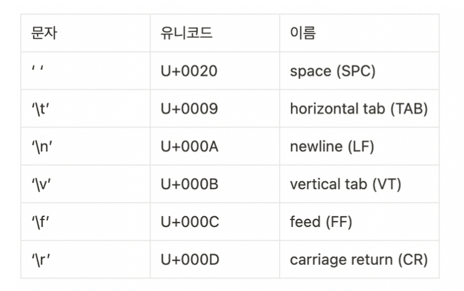Viewport: 464px width, 291px height.
Task: Select the U+0020 code cell
Action: [x=215, y=71]
